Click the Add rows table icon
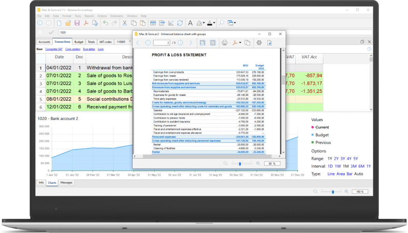 153,23
